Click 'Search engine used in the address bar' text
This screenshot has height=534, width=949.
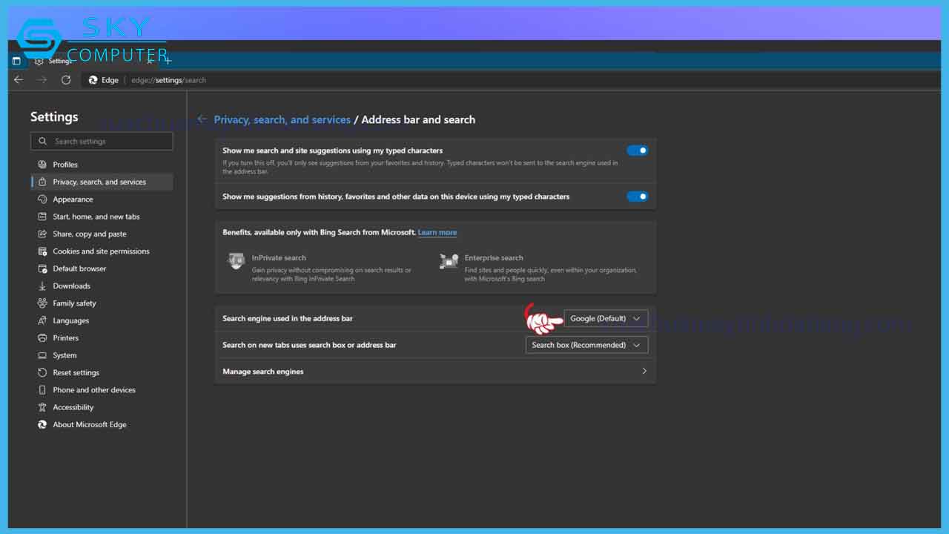click(288, 318)
